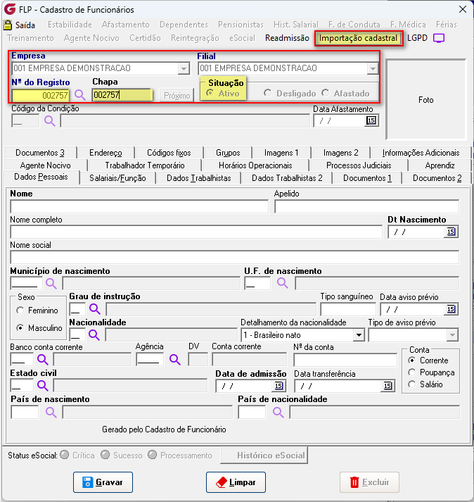Select the Desligado situation radio

267,93
